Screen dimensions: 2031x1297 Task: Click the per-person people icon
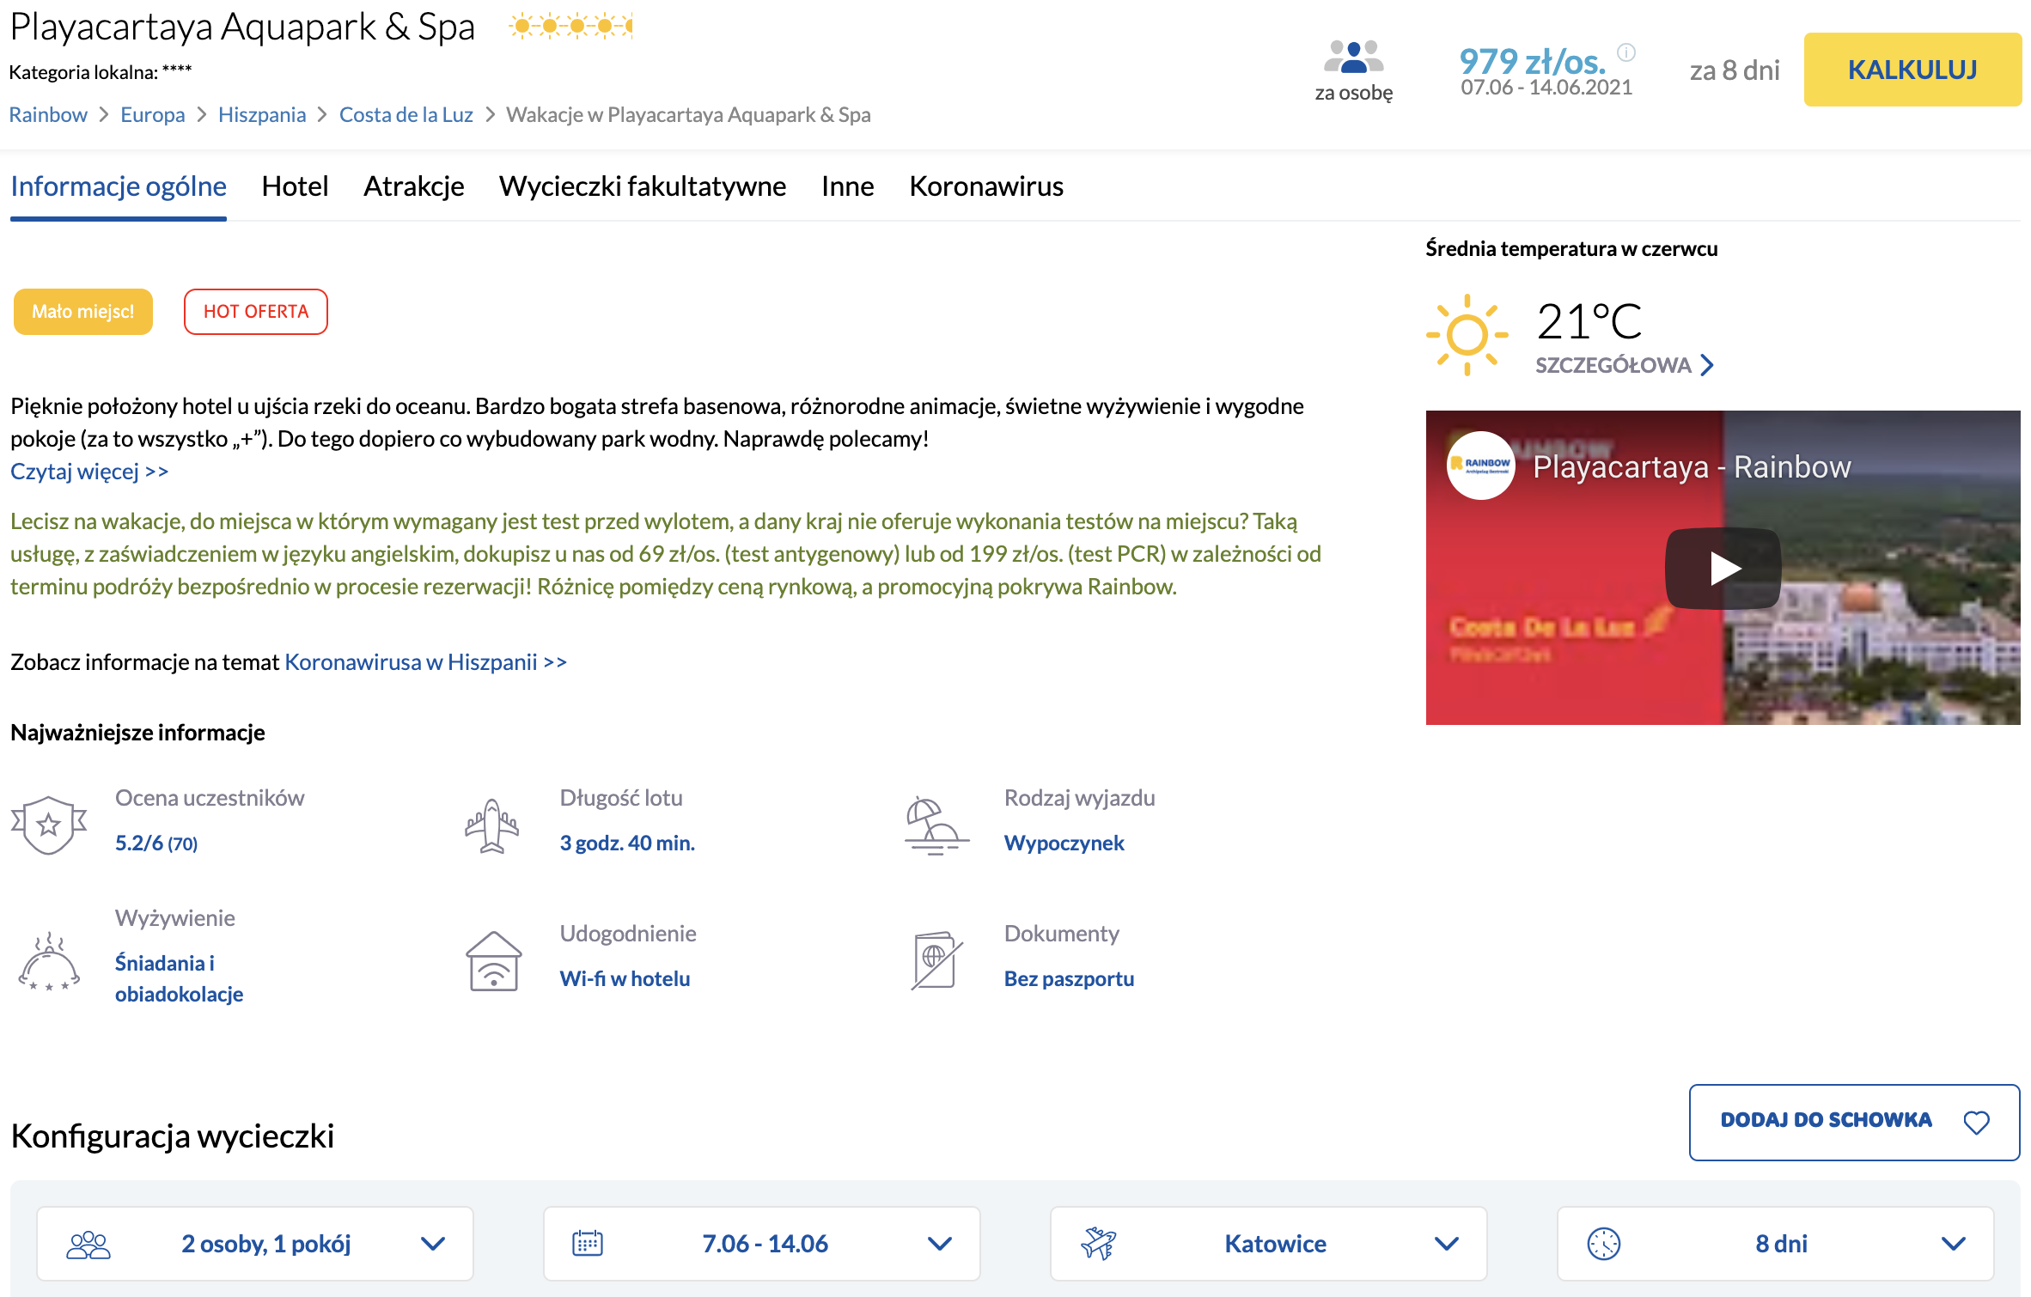click(x=1353, y=58)
